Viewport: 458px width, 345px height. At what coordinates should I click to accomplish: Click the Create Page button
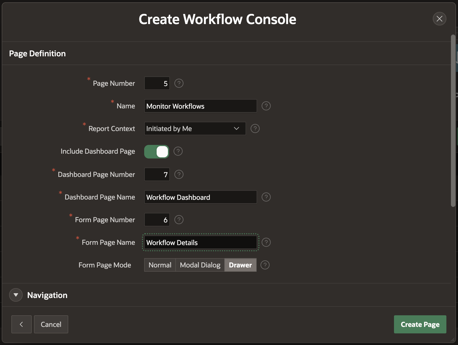tap(420, 324)
